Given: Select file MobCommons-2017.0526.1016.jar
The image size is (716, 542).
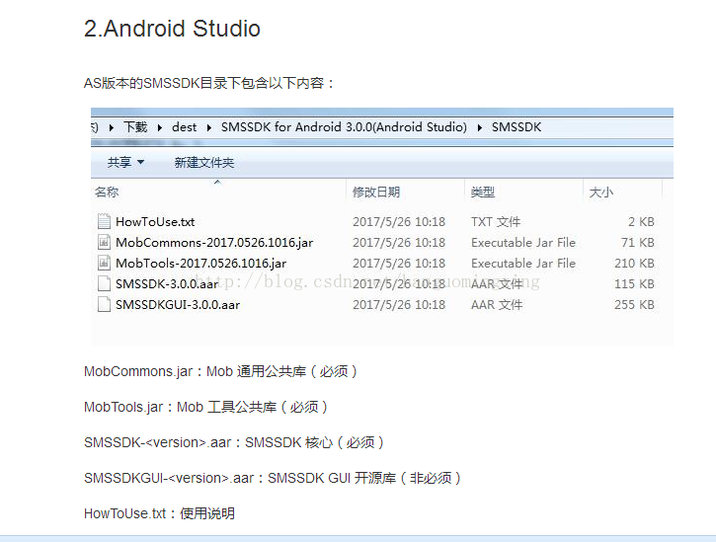Looking at the screenshot, I should tap(214, 243).
